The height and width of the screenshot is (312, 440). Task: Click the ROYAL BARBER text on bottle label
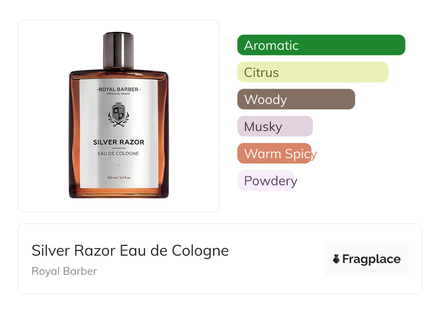pos(118,89)
